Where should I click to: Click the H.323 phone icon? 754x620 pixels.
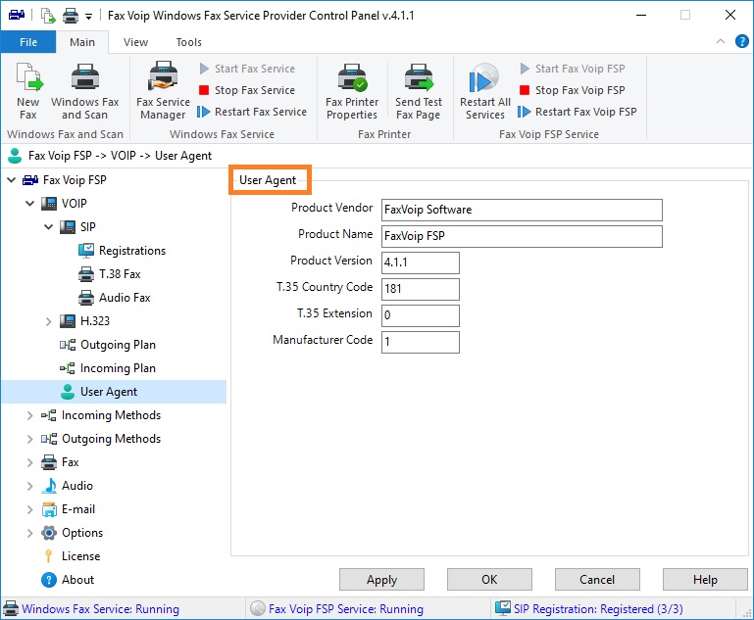pos(68,321)
